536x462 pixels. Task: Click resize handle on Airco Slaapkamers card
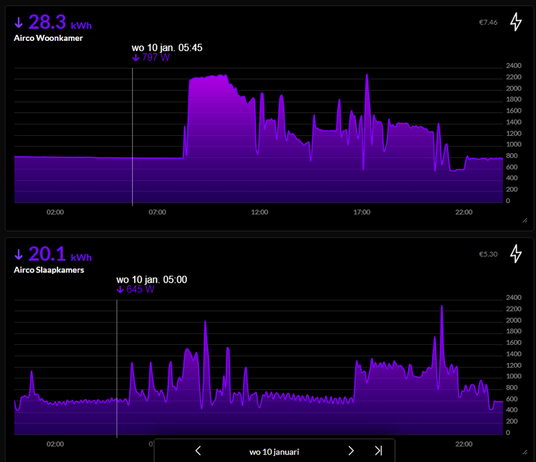tap(525, 452)
